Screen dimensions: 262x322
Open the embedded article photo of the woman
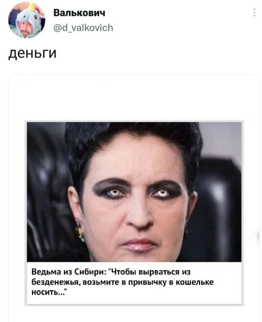point(134,192)
